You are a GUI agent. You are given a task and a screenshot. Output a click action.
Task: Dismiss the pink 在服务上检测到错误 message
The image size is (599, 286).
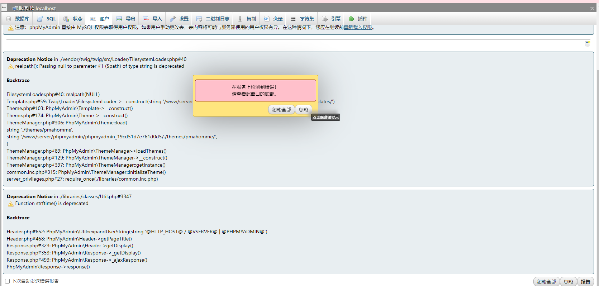pos(255,91)
